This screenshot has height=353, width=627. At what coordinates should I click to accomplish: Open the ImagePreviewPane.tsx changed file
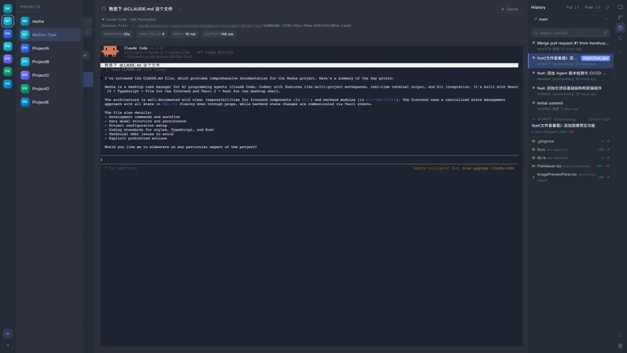[x=571, y=177]
